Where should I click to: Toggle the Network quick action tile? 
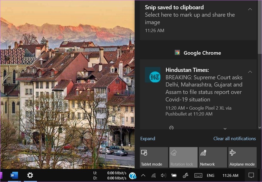click(213, 157)
